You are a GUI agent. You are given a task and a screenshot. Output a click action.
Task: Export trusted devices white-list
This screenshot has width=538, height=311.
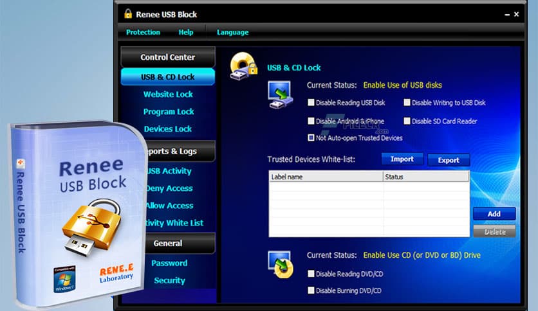449,160
